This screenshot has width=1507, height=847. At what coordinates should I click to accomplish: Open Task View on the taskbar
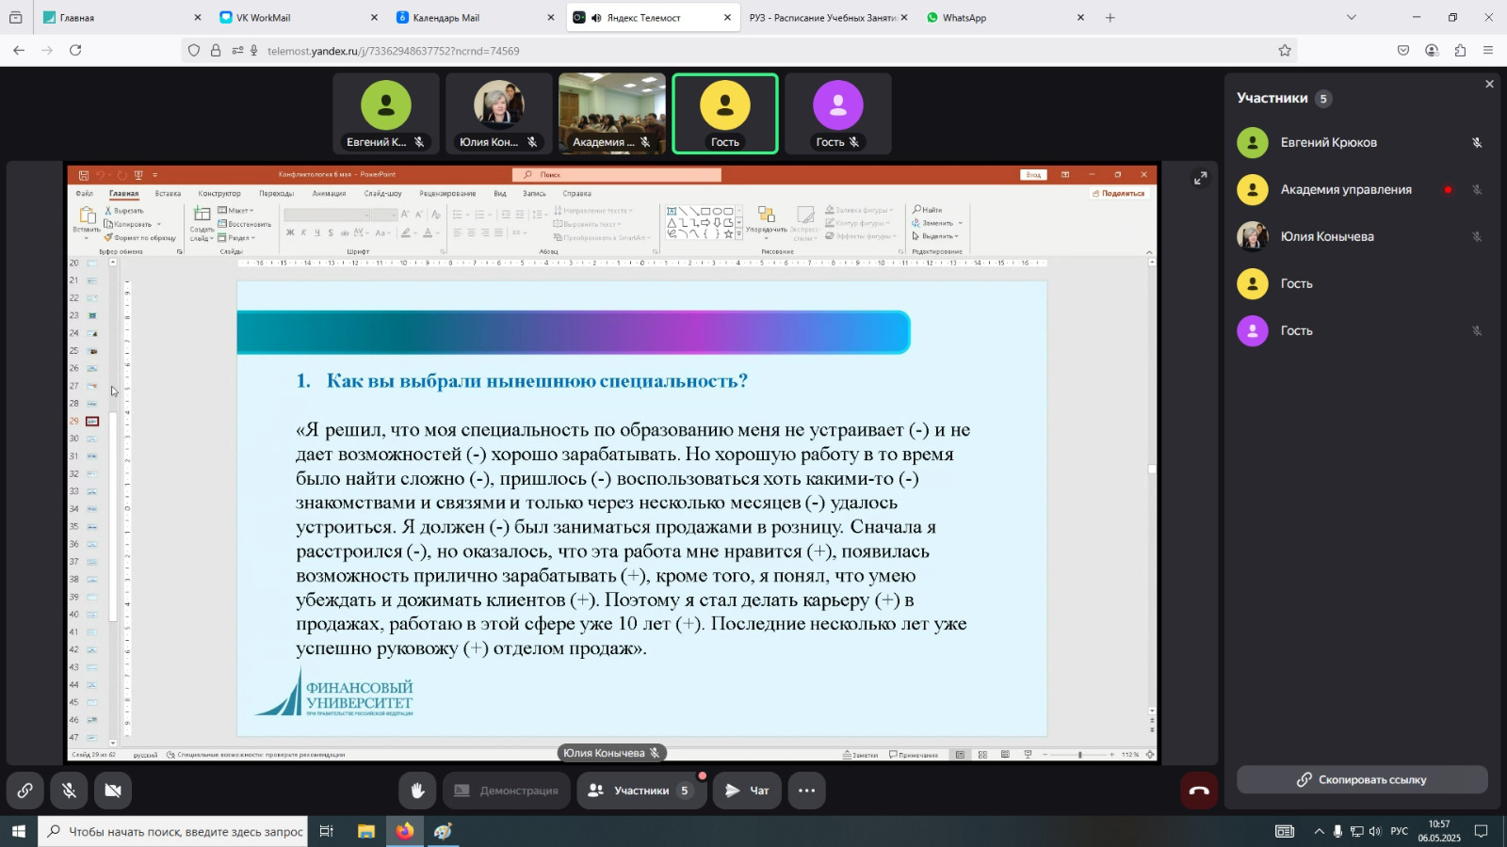pos(326,831)
